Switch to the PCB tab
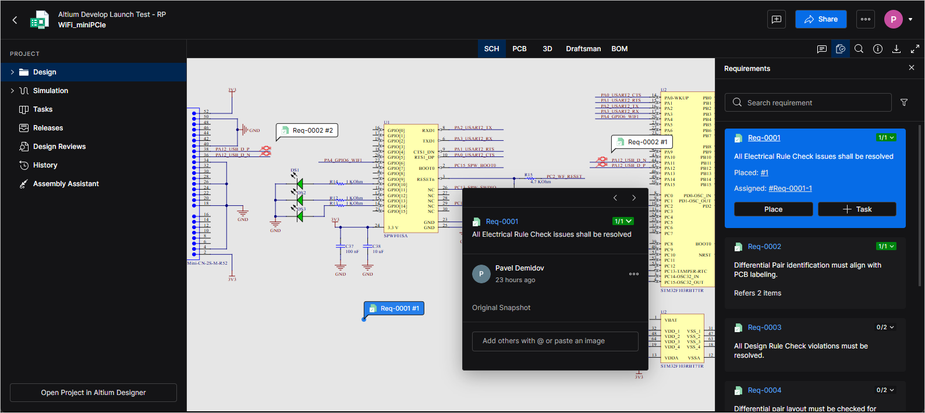 tap(519, 49)
